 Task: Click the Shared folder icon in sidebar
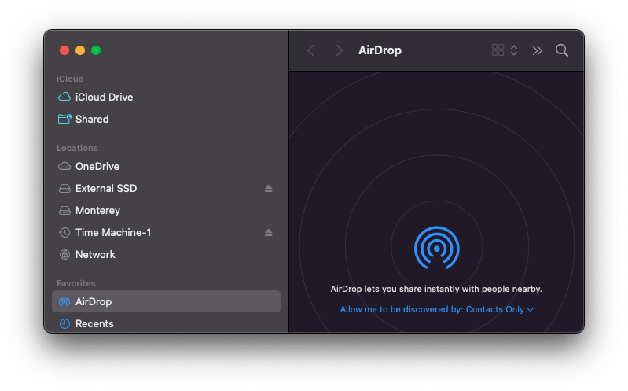pyautogui.click(x=64, y=119)
